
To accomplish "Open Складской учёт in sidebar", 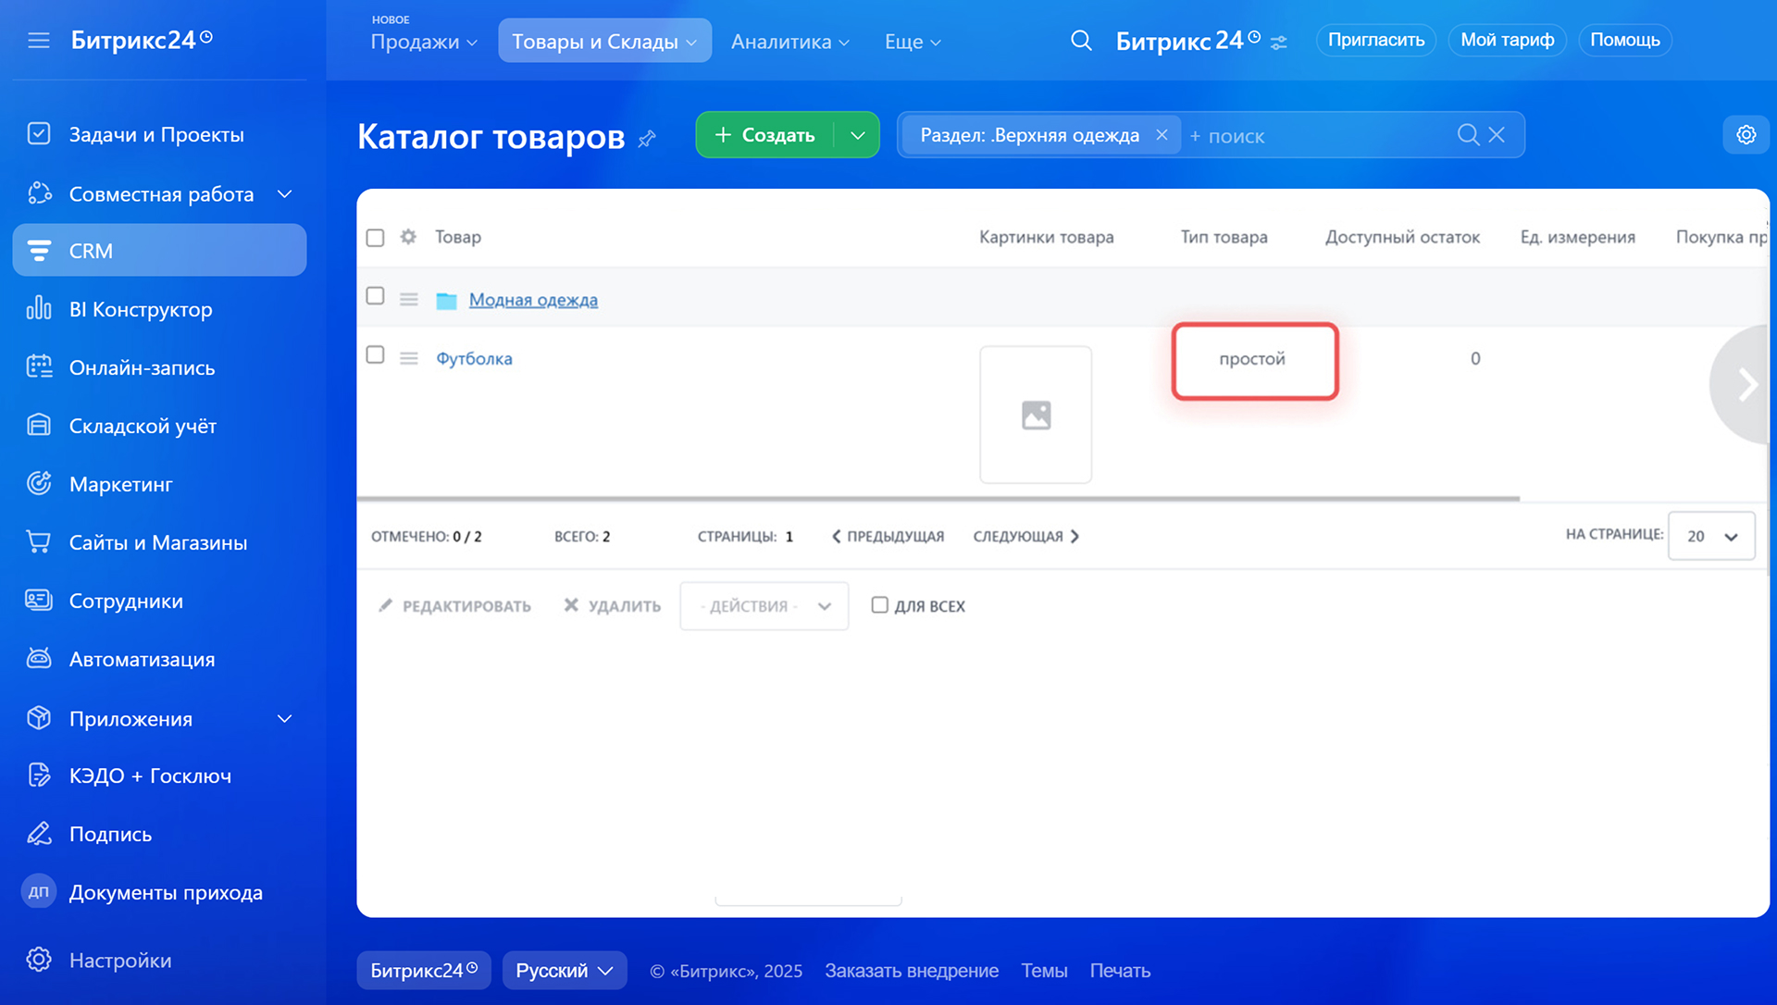I will tap(143, 426).
